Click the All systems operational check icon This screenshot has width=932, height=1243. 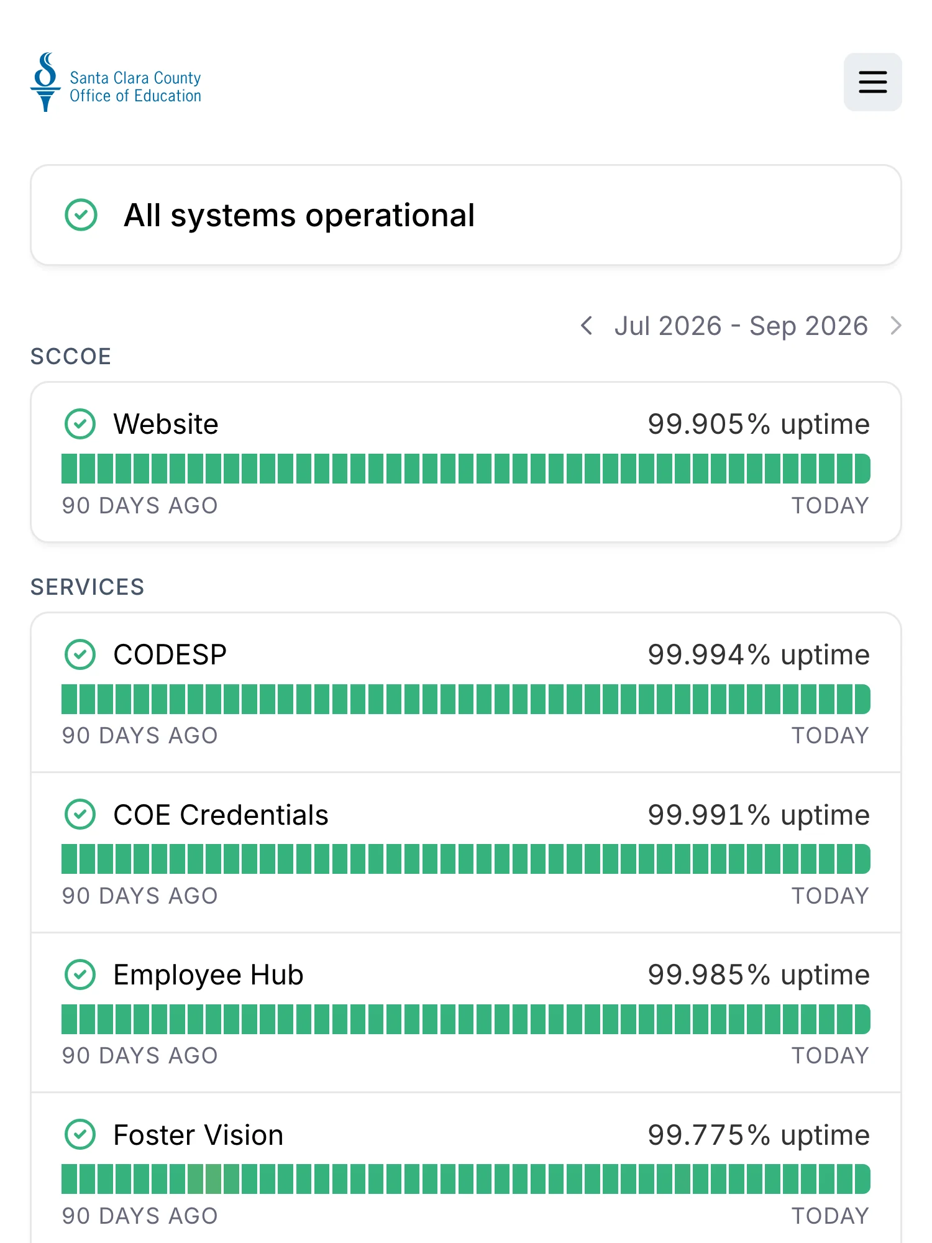pyautogui.click(x=81, y=215)
